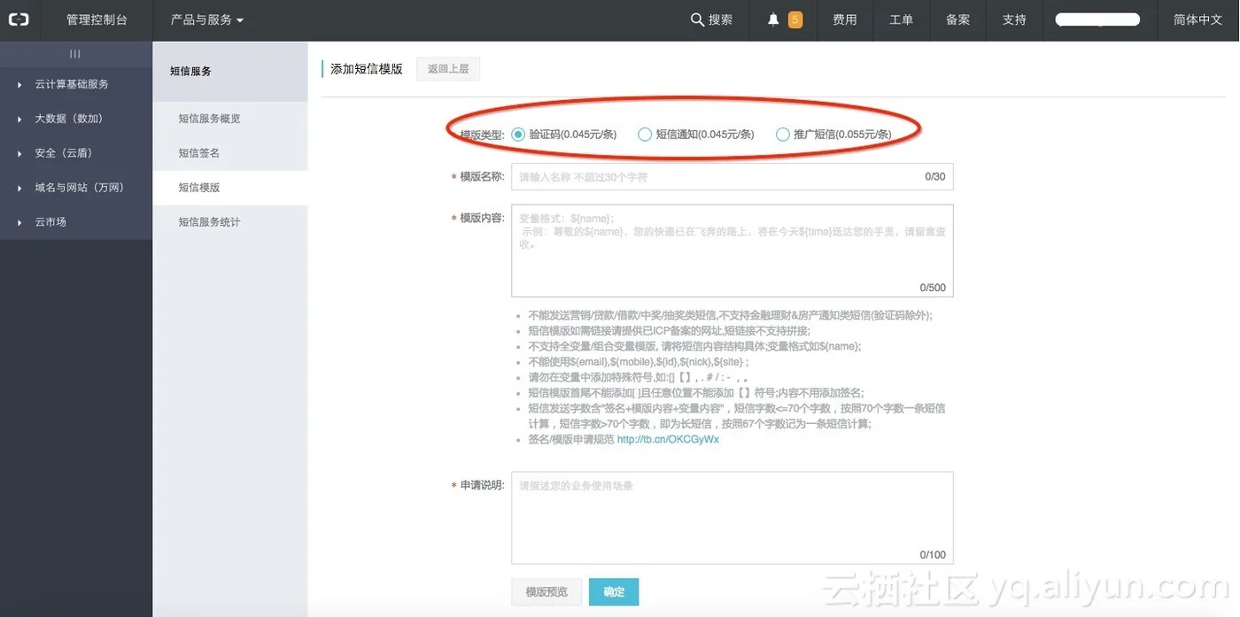This screenshot has width=1240, height=617.
Task: Focus the 模版名称 input field
Action: [732, 177]
